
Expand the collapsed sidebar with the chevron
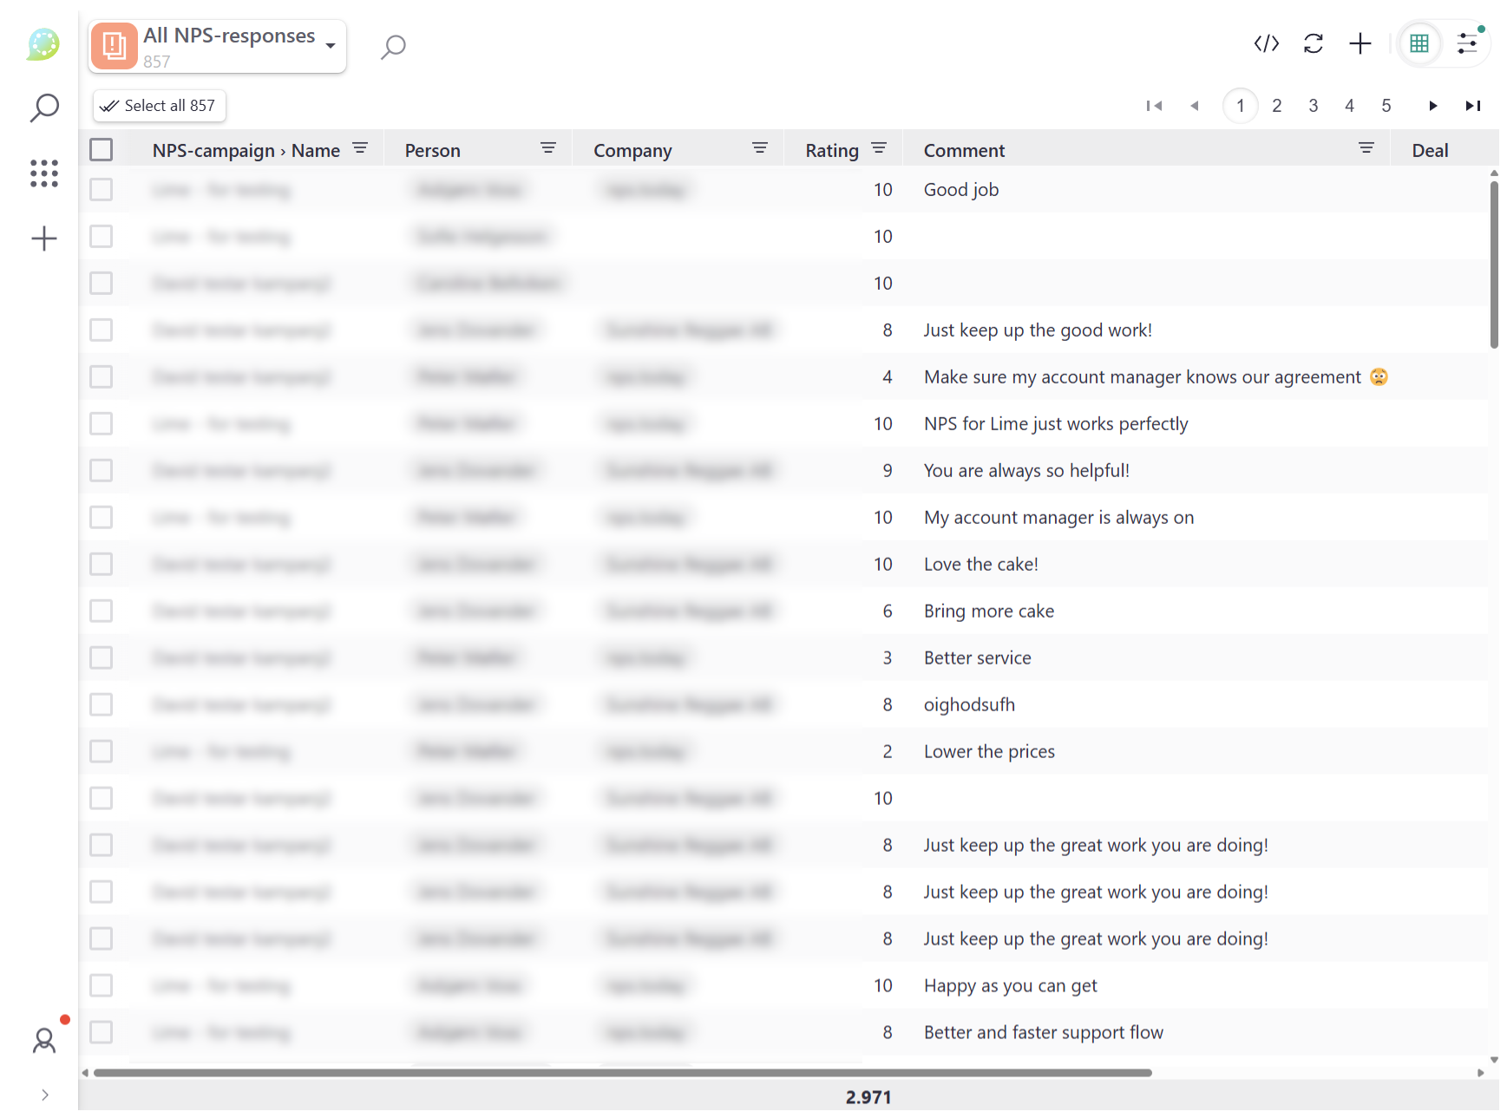pyautogui.click(x=45, y=1095)
